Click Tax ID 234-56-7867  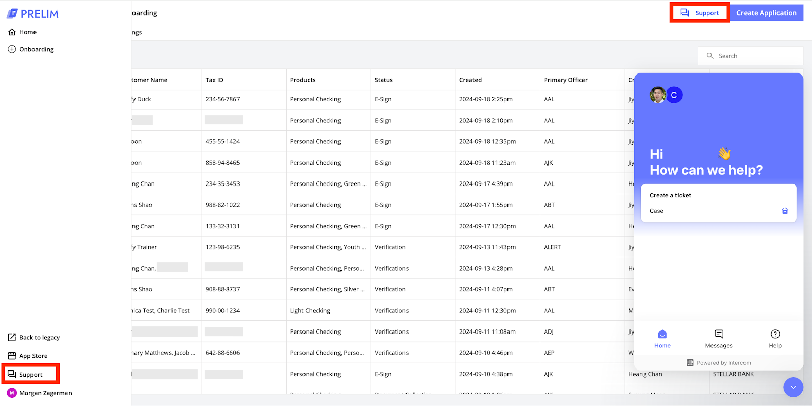click(222, 99)
